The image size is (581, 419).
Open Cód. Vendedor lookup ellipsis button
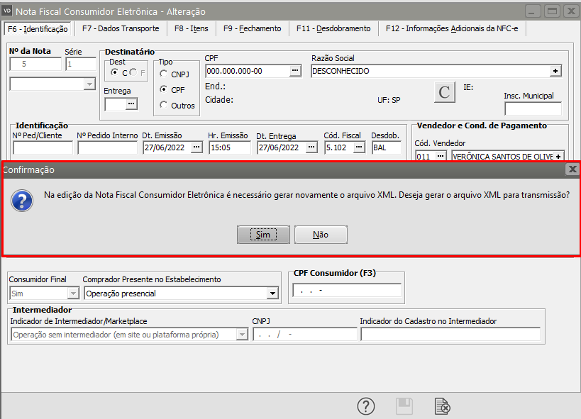click(441, 156)
